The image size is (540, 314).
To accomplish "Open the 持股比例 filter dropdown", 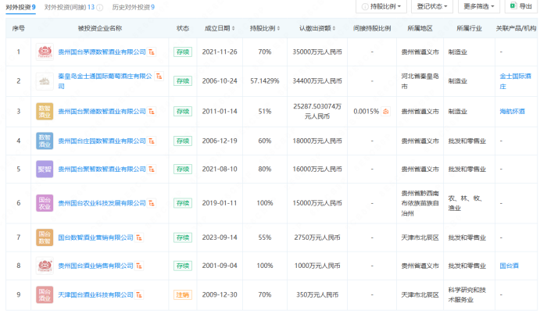I will coord(381,6).
